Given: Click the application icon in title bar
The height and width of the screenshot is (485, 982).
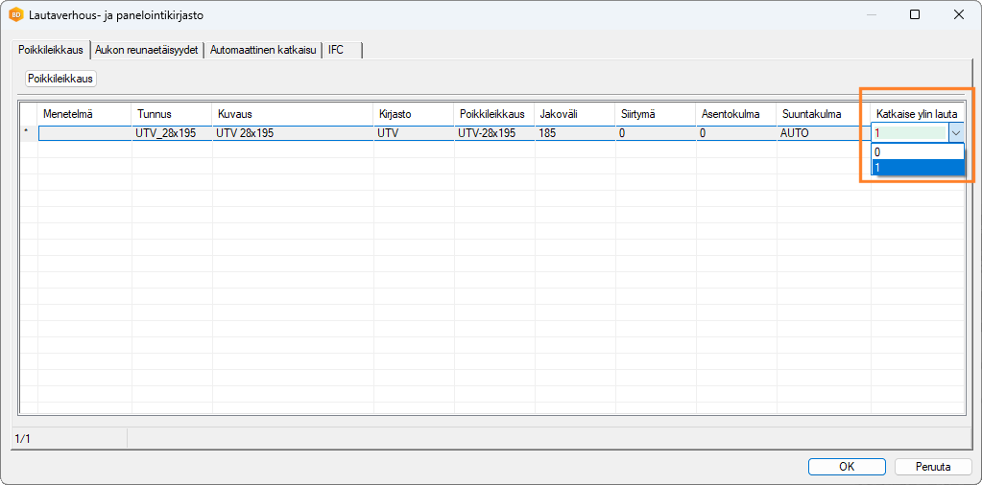Looking at the screenshot, I should [16, 15].
